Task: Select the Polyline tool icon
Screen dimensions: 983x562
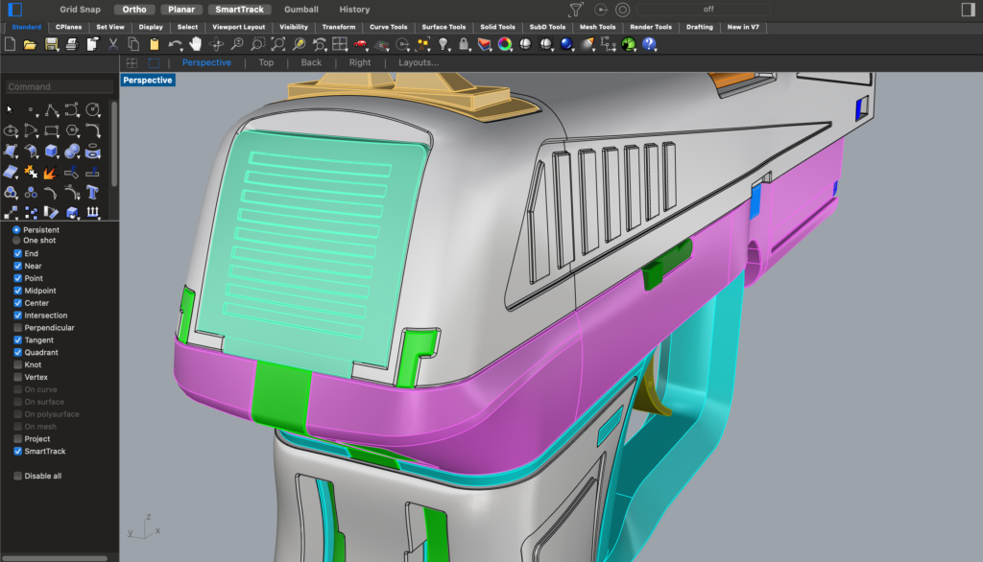Action: (51, 109)
